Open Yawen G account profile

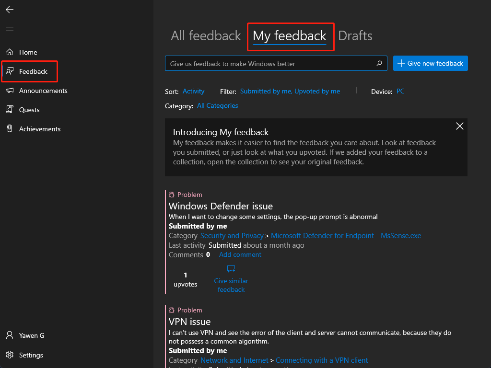pos(31,335)
